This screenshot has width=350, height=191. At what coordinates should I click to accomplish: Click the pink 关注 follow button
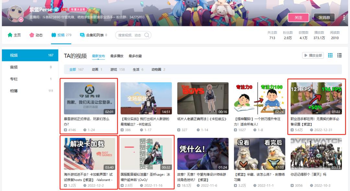[x=298, y=17]
